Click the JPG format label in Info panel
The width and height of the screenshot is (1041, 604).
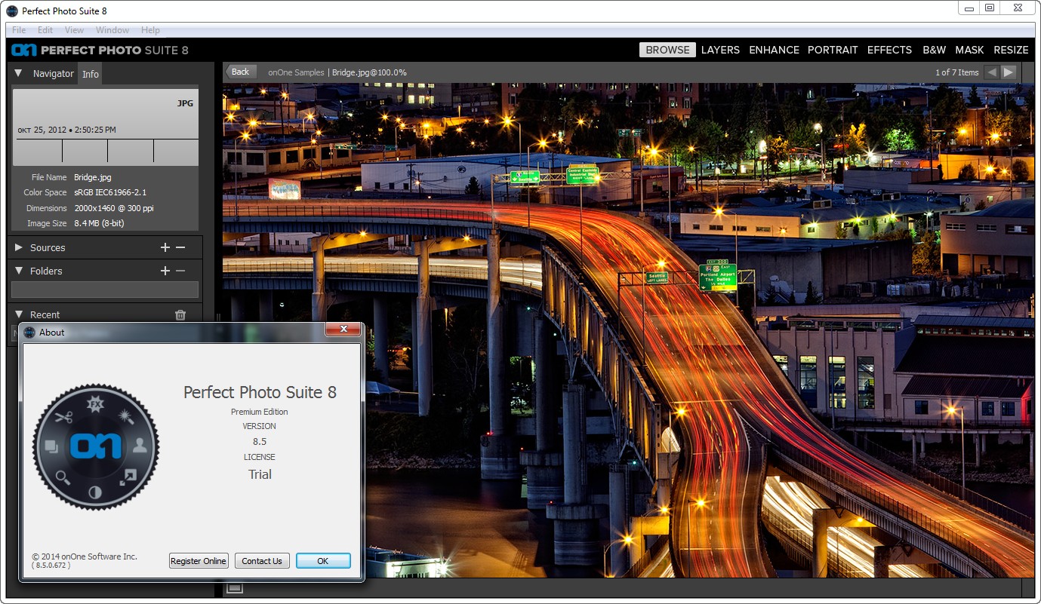tap(185, 103)
